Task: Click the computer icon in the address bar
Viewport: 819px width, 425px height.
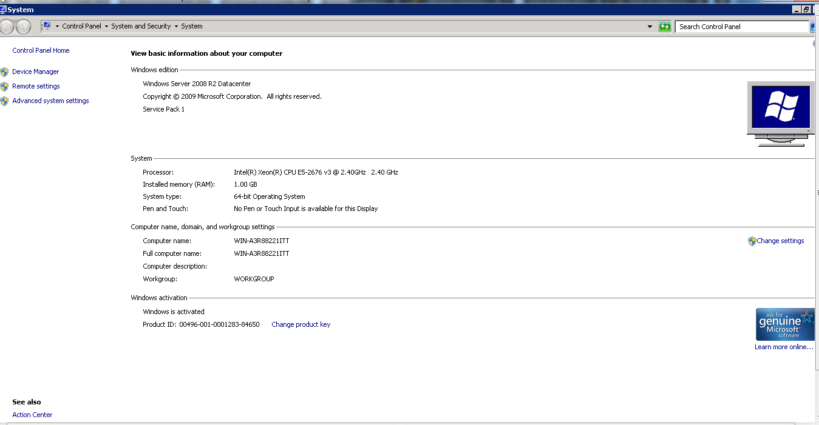Action: point(46,26)
